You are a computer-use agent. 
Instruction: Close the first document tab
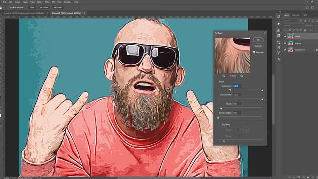(x=48, y=13)
